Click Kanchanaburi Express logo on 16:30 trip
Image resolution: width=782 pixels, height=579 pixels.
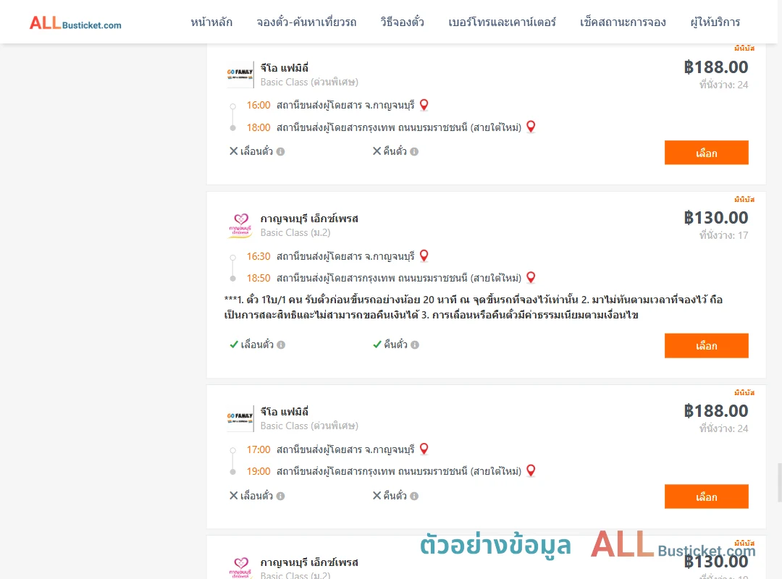[240, 225]
